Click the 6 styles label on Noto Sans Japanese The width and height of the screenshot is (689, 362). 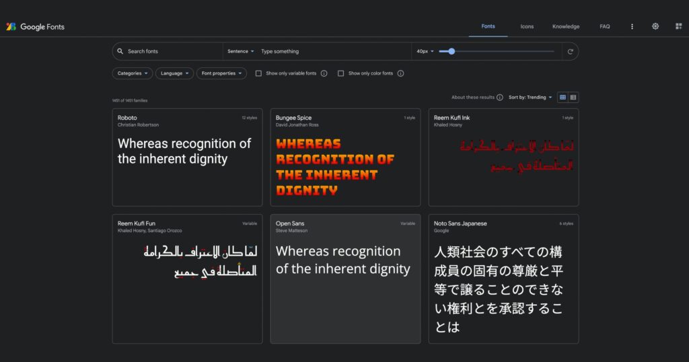click(567, 223)
